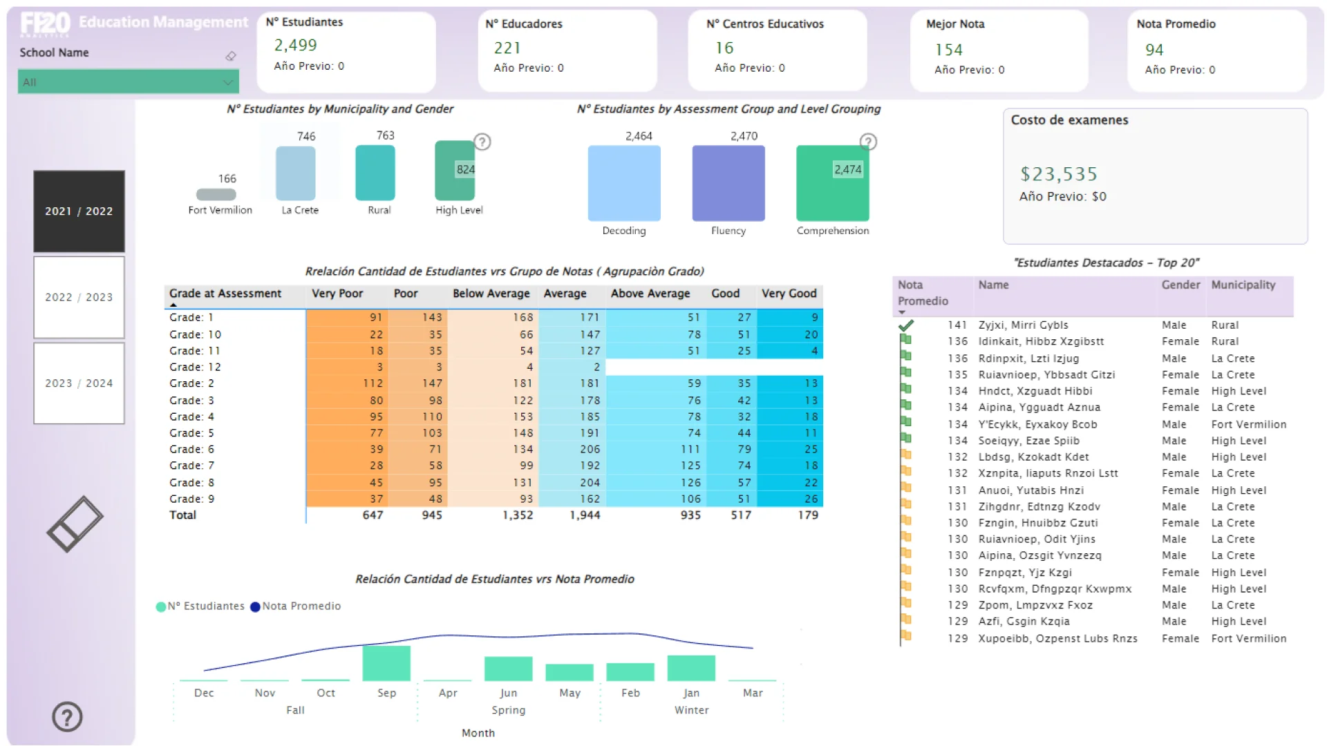Click the Comprehension green bar
Image resolution: width=1327 pixels, height=746 pixels.
click(833, 183)
